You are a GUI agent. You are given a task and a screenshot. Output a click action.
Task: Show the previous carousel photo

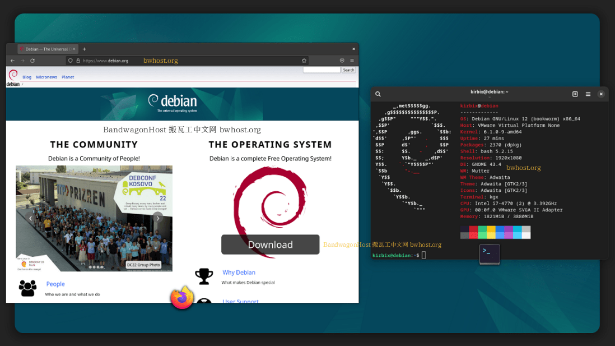[x=31, y=218]
